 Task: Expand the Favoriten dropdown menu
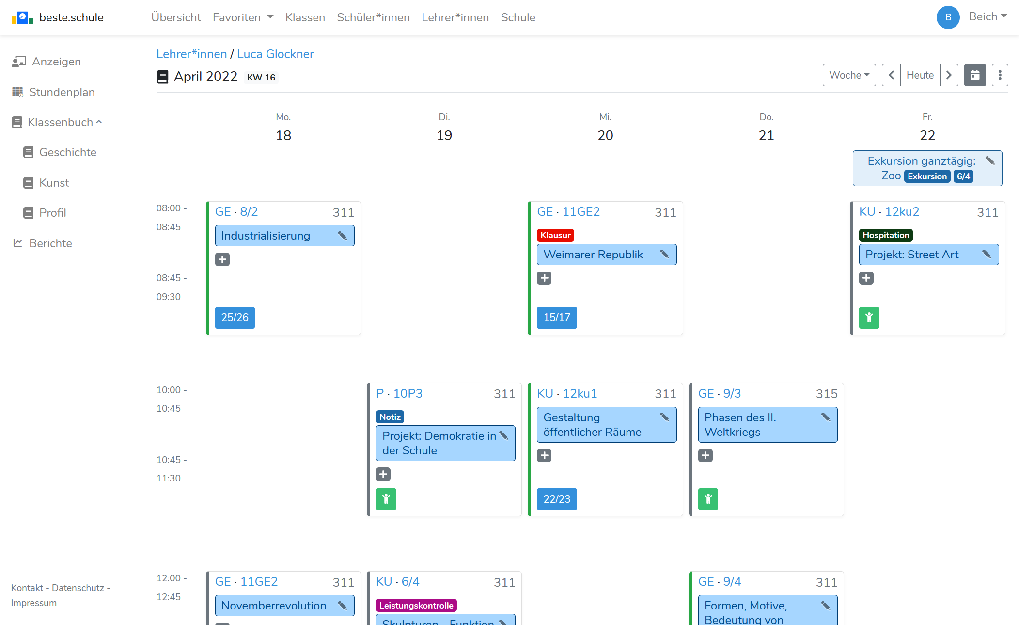click(x=243, y=17)
